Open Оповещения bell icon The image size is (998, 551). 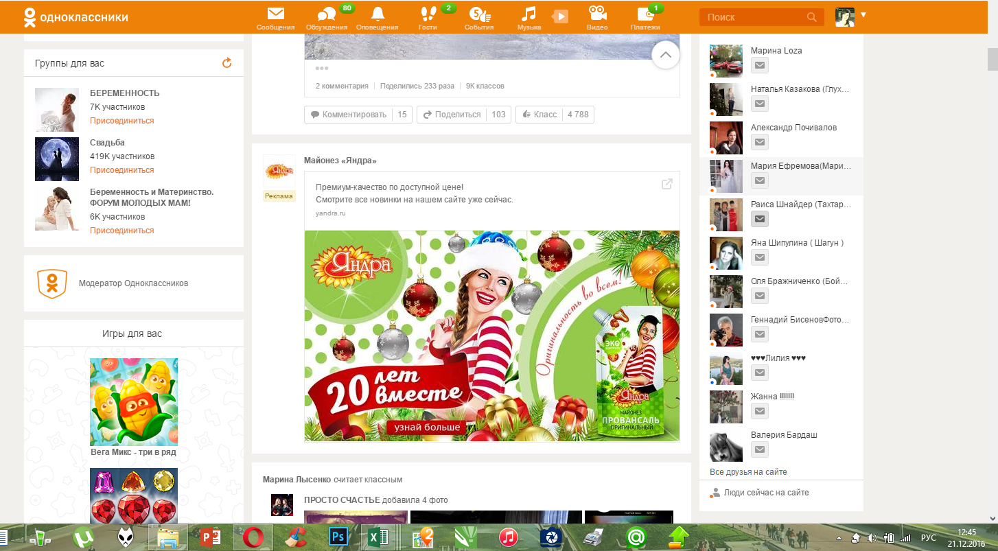click(378, 19)
